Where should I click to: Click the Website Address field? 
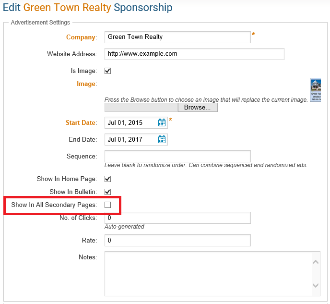click(x=194, y=54)
